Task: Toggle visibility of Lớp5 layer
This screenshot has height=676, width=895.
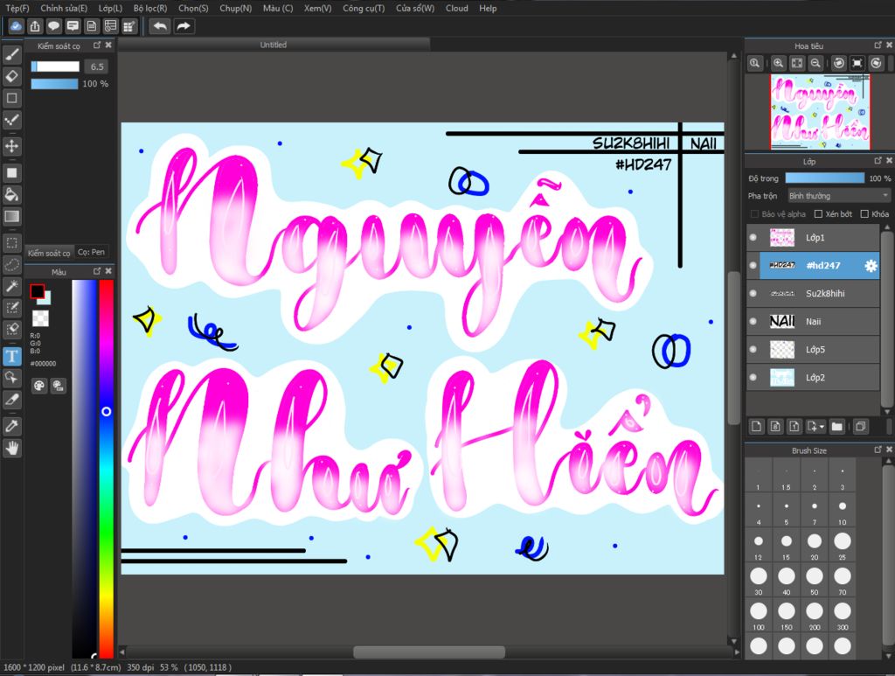Action: pos(753,350)
